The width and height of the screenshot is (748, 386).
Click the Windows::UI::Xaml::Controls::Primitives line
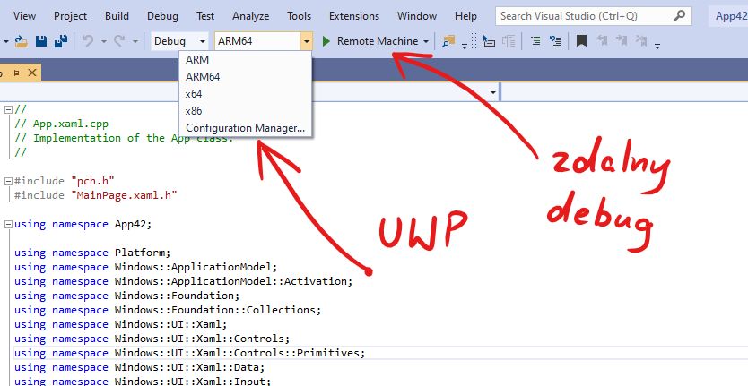(189, 353)
